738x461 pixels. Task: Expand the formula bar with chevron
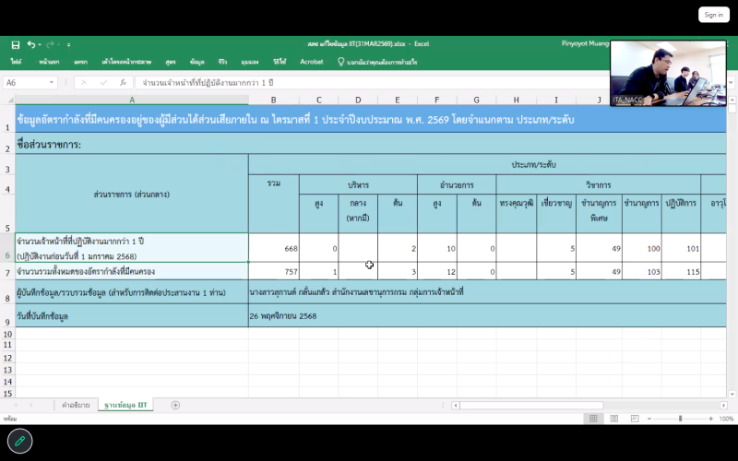(x=731, y=82)
